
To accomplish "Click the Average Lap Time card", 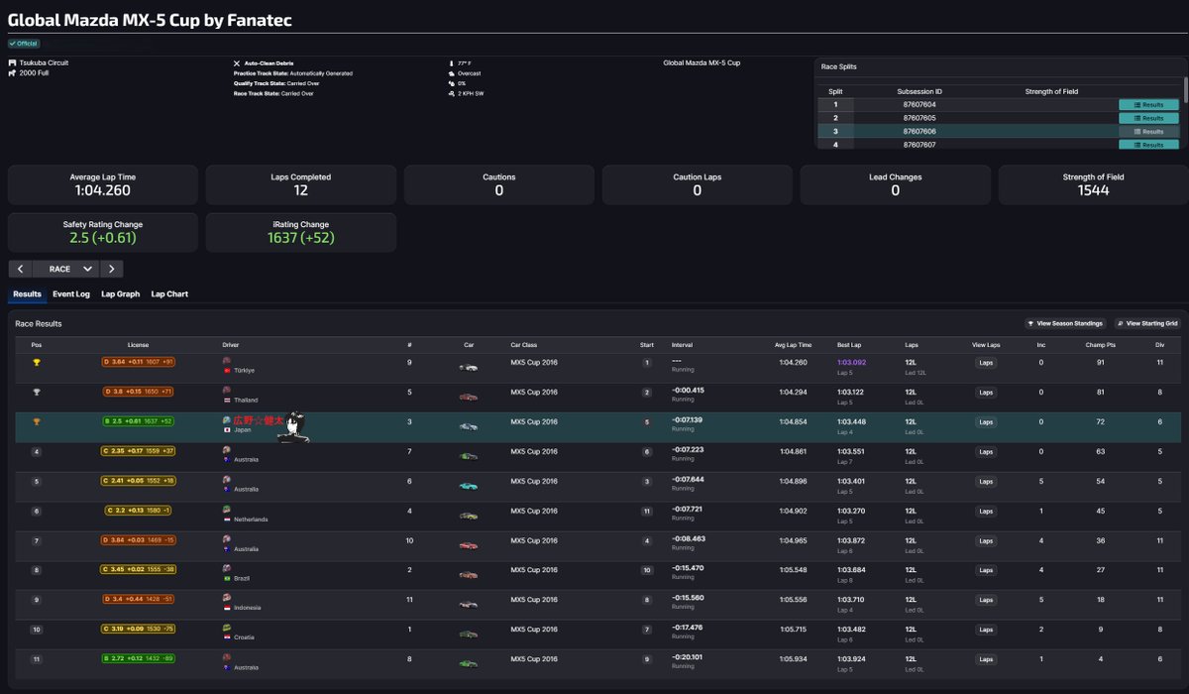I will (x=103, y=184).
